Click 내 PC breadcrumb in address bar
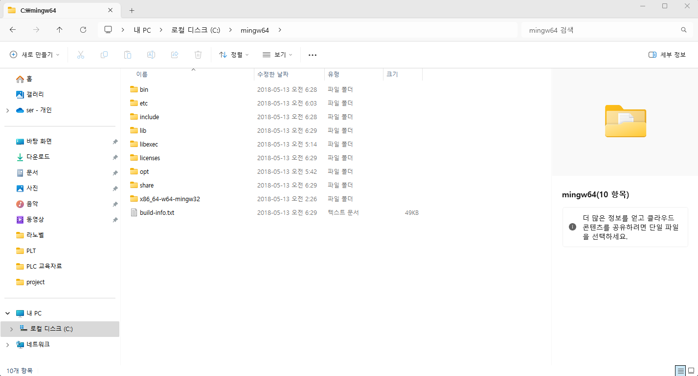698x376 pixels. 142,30
